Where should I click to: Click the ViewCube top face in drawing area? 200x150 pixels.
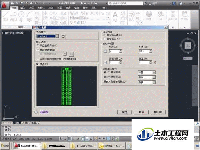188,46
